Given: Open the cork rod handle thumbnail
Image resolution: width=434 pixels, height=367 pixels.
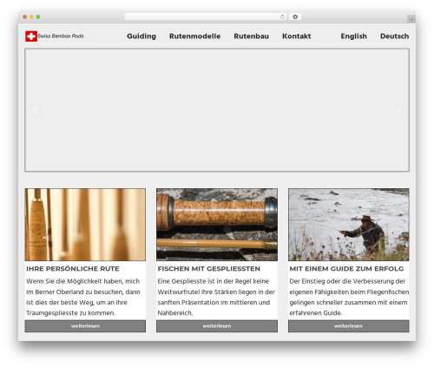Looking at the screenshot, I should pyautogui.click(x=217, y=225).
